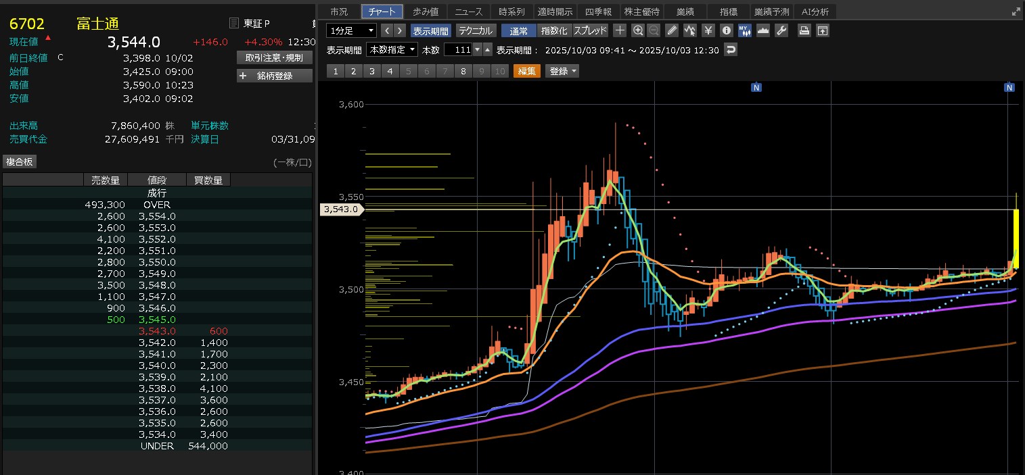Print the chart using the printer icon
The width and height of the screenshot is (1025, 475).
tap(804, 30)
